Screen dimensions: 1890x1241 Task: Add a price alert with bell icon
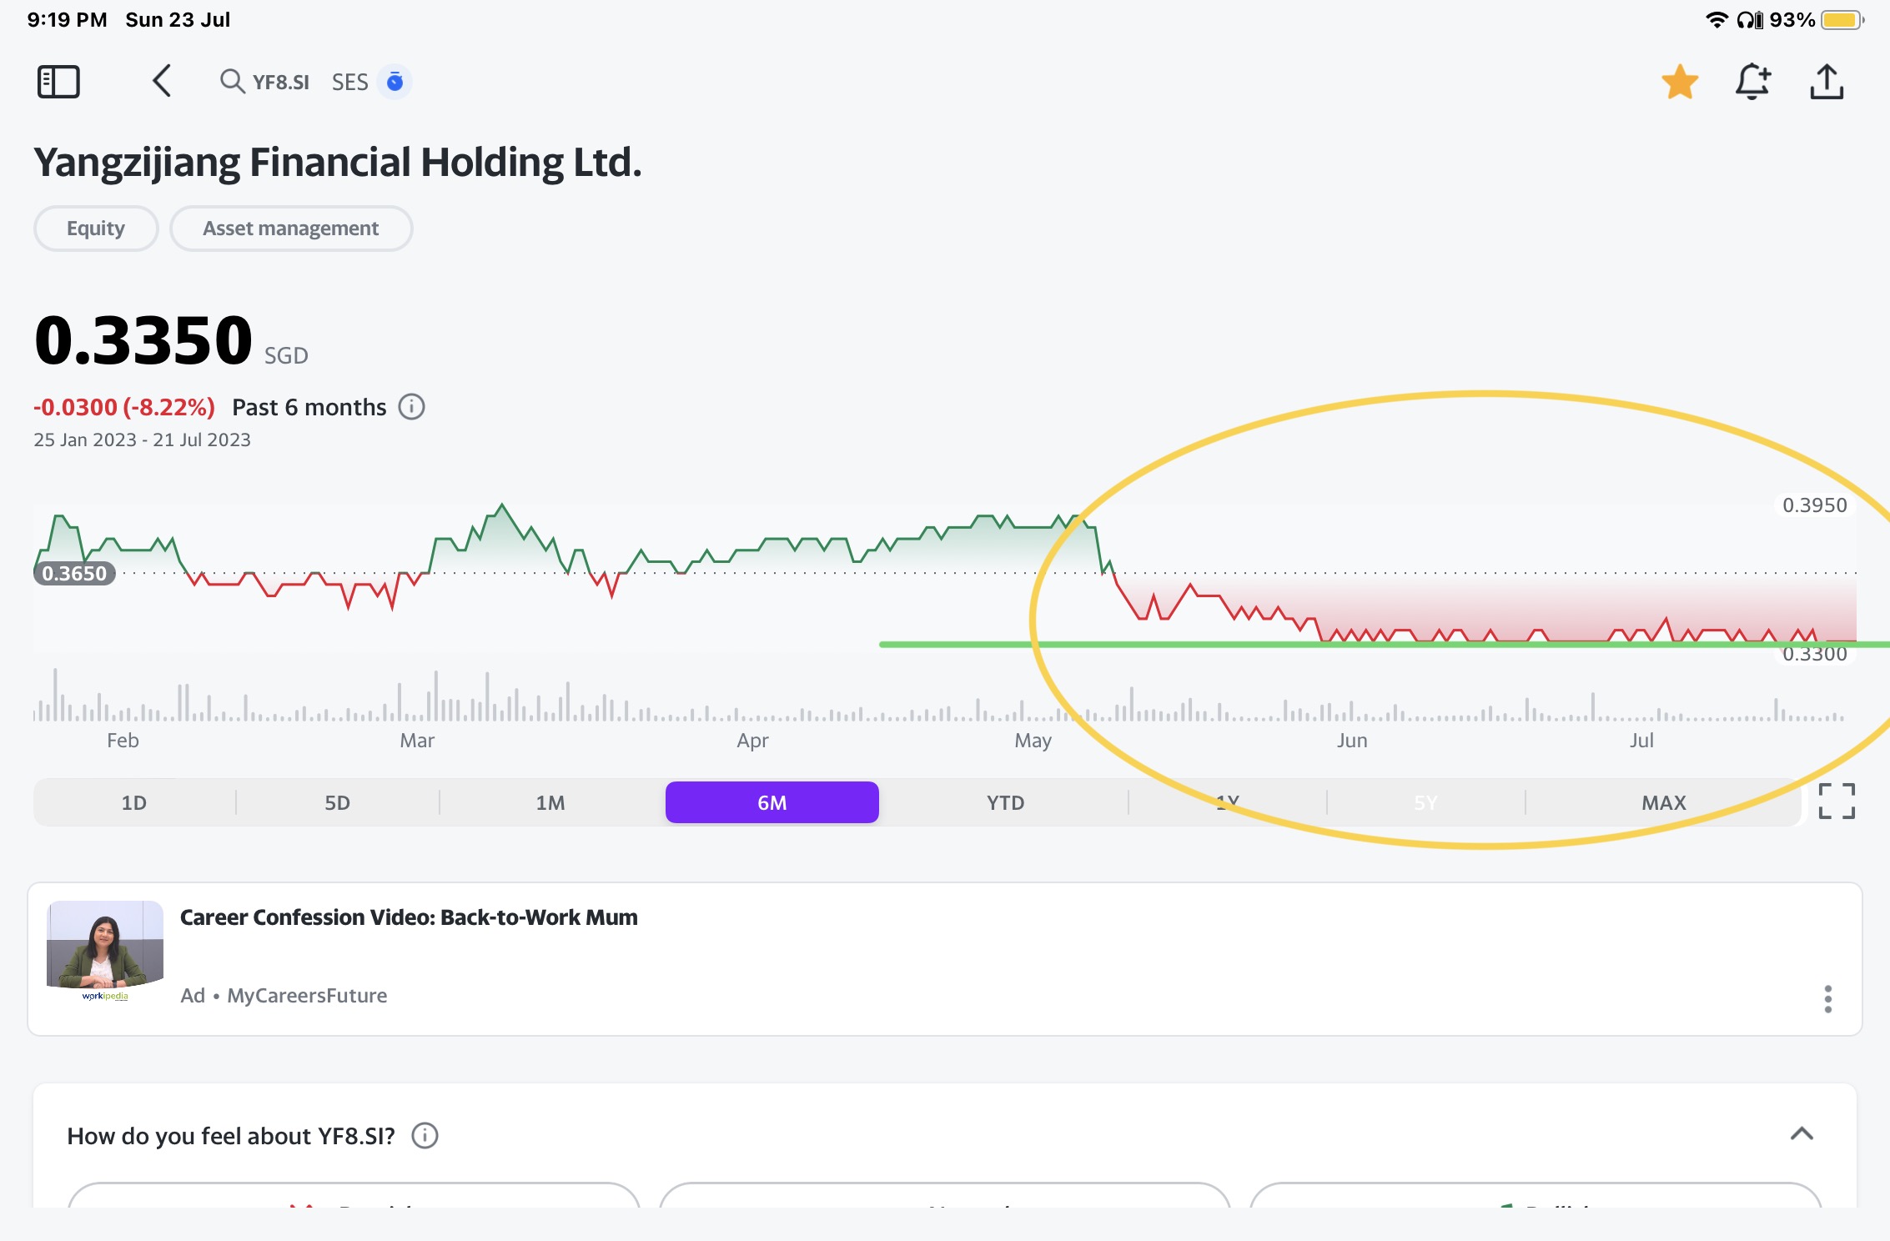coord(1752,82)
